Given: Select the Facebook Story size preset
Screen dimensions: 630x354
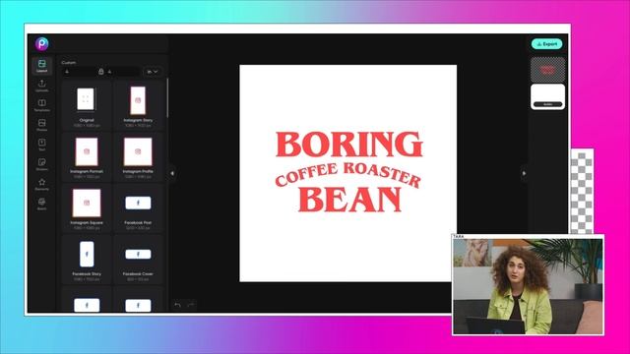Looking at the screenshot, I should pyautogui.click(x=87, y=260).
